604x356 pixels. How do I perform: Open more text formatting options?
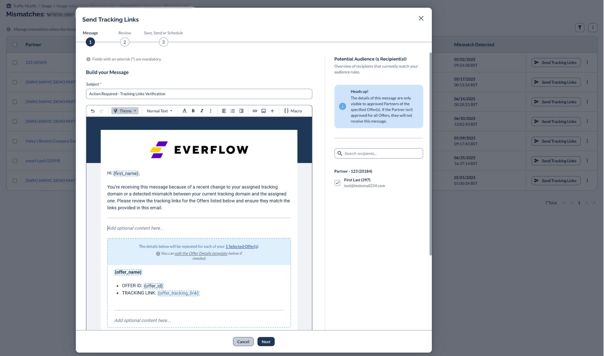coord(211,111)
